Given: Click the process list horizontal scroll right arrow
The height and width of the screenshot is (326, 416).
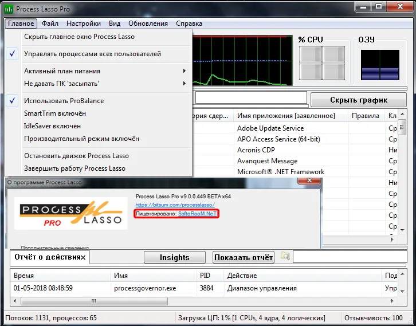Looking at the screenshot, I should [x=393, y=240].
